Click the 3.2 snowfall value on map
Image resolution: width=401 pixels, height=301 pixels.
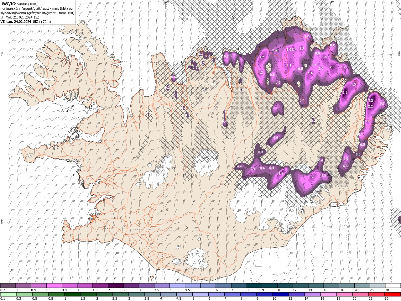pos(371,100)
